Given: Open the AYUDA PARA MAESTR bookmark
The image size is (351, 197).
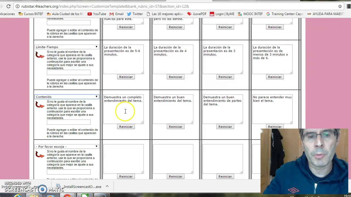Looking at the screenshot, I should (326, 14).
